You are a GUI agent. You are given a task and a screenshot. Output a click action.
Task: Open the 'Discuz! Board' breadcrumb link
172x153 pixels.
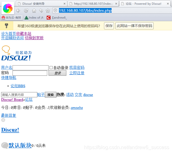(x=12, y=100)
